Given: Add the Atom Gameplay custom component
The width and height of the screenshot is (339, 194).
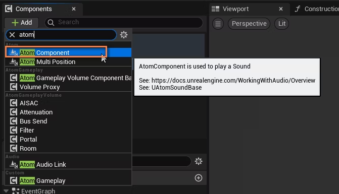Looking at the screenshot, I should click(68, 180).
